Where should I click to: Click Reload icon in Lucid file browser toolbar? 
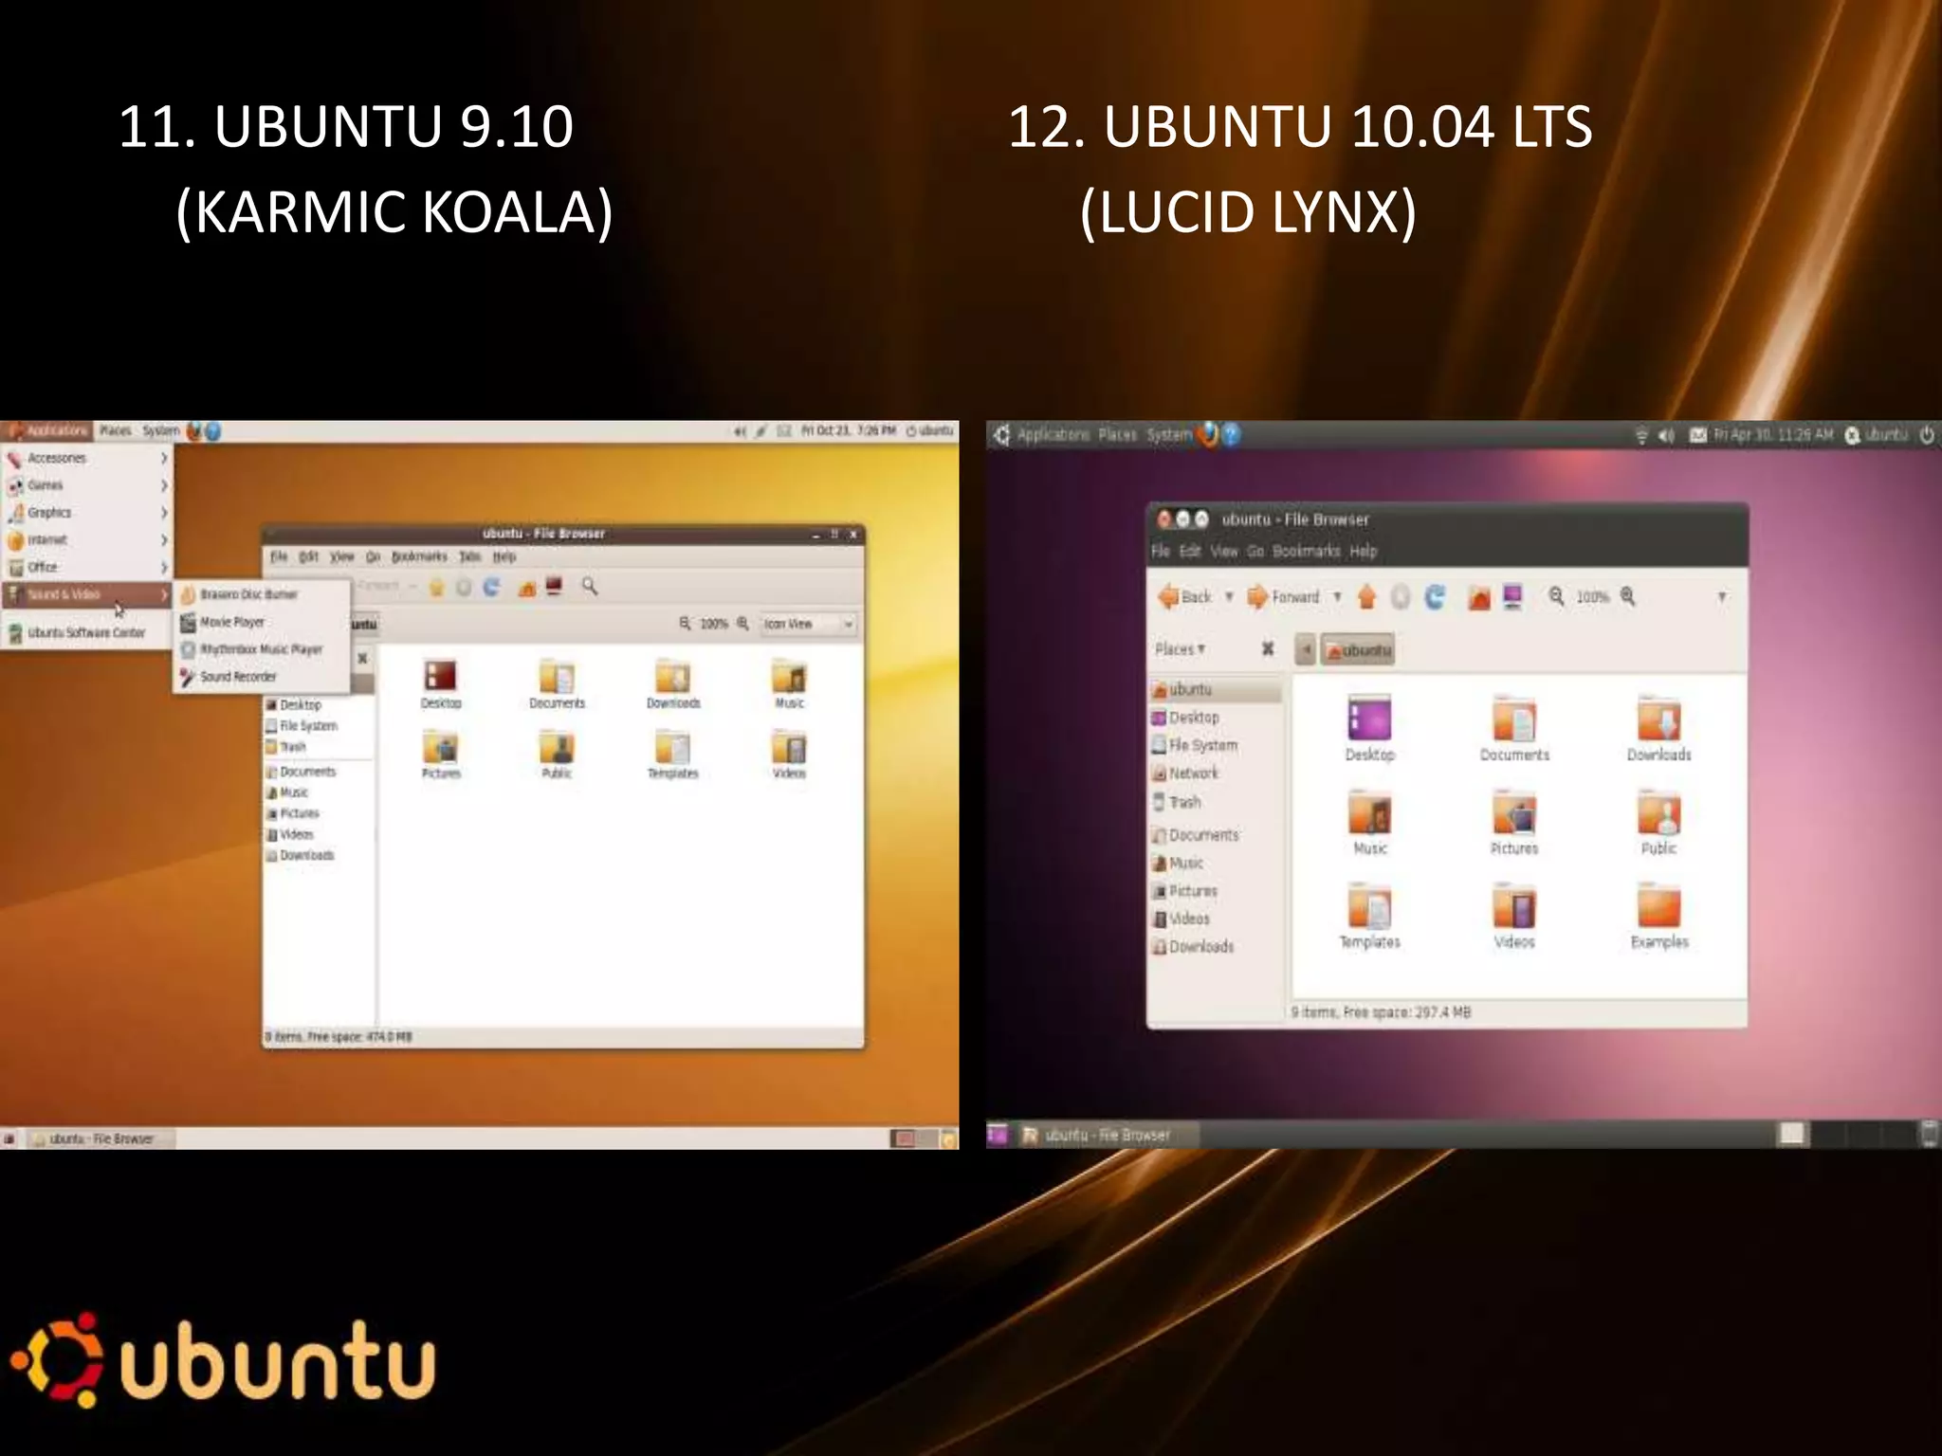[x=1436, y=596]
